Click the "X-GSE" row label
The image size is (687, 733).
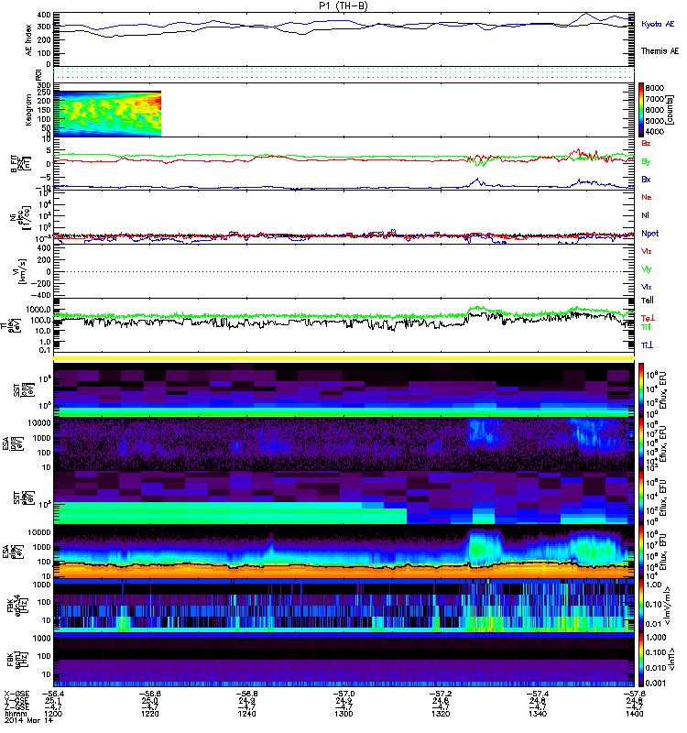pos(16,695)
